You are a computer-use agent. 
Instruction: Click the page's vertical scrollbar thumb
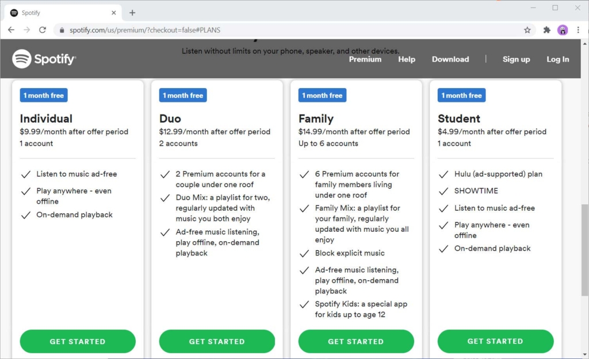click(585, 250)
